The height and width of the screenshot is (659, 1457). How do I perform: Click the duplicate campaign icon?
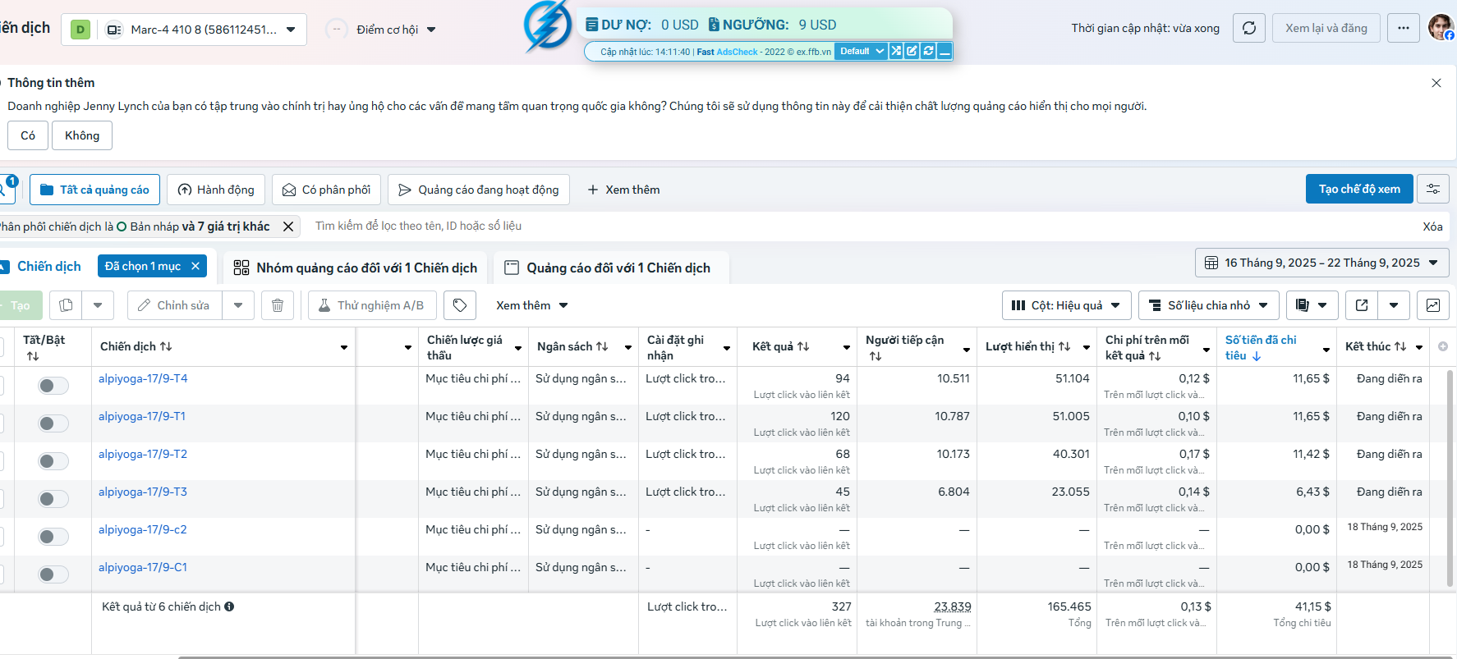[66, 305]
